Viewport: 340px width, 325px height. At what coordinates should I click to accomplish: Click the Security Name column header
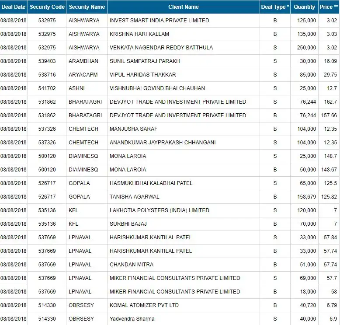click(x=87, y=7)
